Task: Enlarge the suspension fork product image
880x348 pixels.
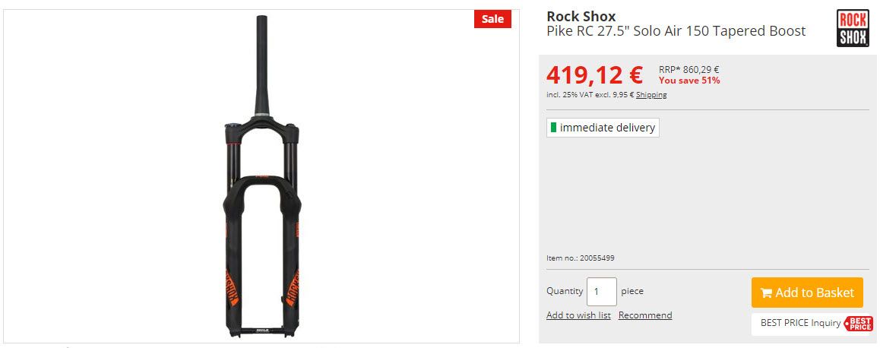Action: (x=261, y=176)
